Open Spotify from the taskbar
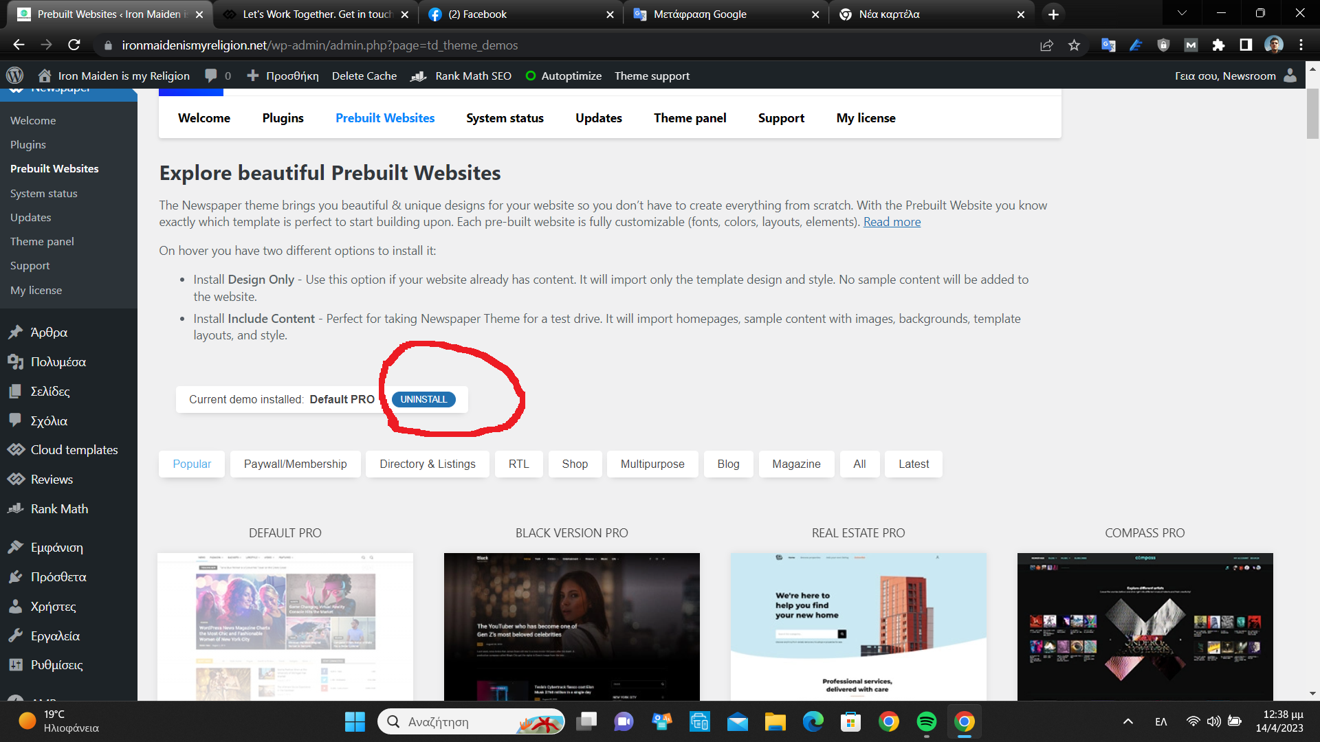 (926, 721)
